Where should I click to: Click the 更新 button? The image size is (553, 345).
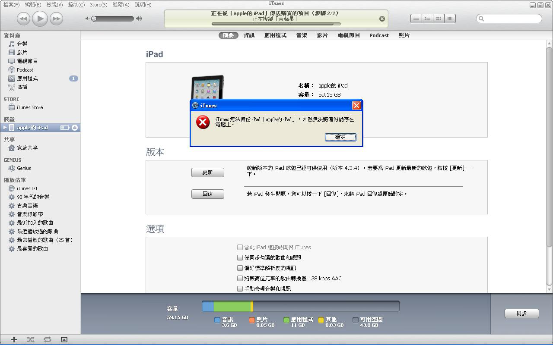point(208,172)
